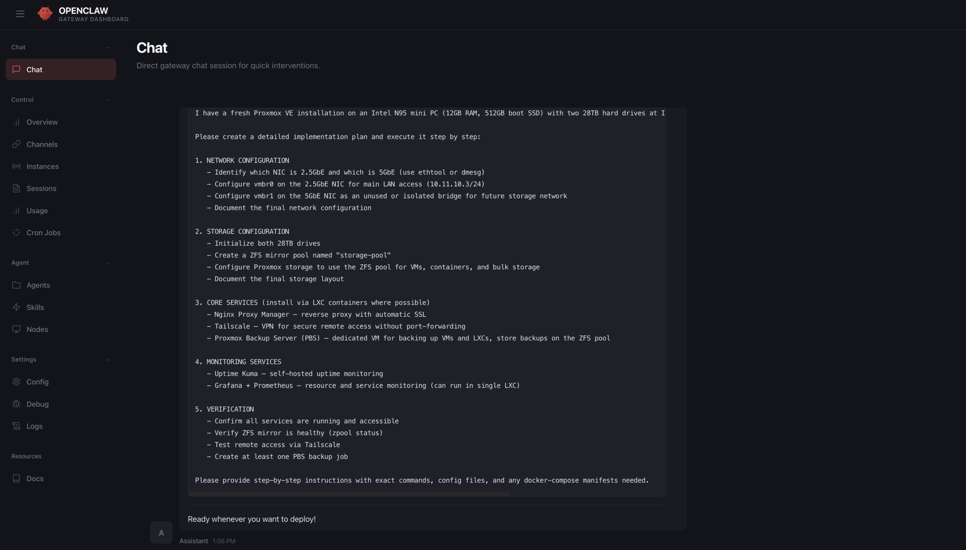Click the horizontal scrollbar under the code block

pos(349,494)
